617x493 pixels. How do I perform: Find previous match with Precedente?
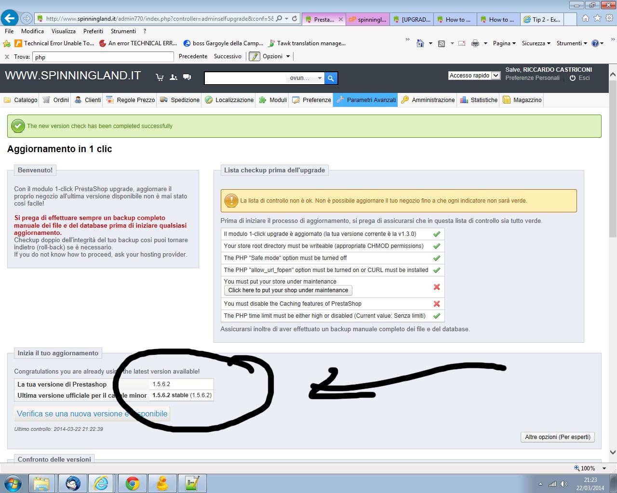[x=193, y=56]
